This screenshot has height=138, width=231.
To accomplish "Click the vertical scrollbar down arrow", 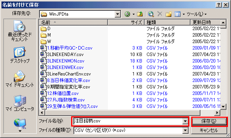I will tap(223, 107).
